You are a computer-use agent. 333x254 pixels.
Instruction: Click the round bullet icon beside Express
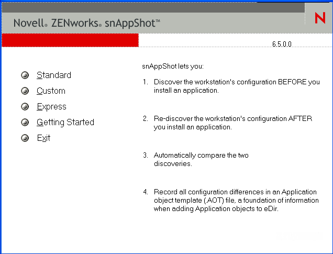(25, 107)
